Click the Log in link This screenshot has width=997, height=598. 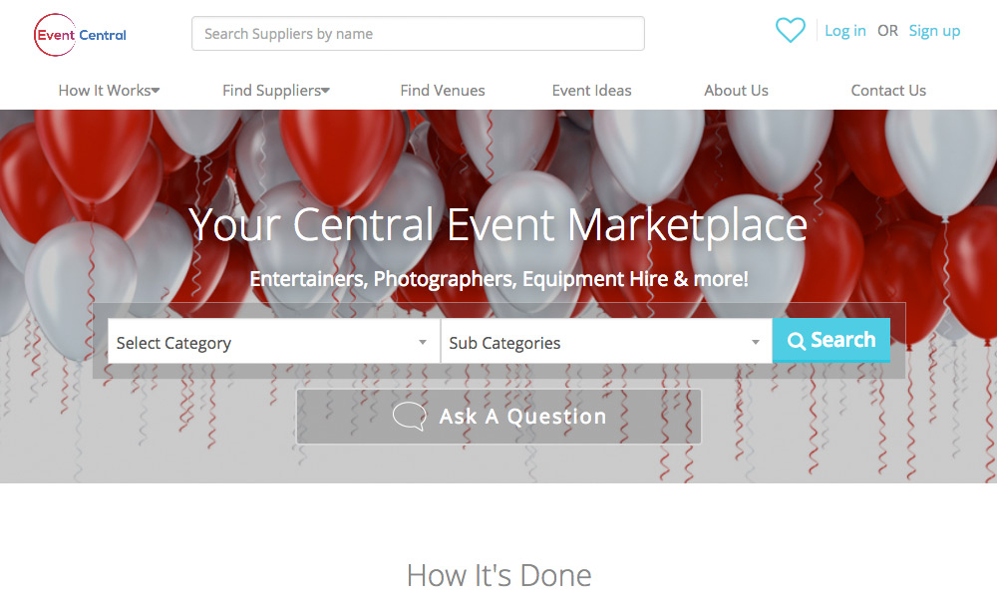(845, 31)
